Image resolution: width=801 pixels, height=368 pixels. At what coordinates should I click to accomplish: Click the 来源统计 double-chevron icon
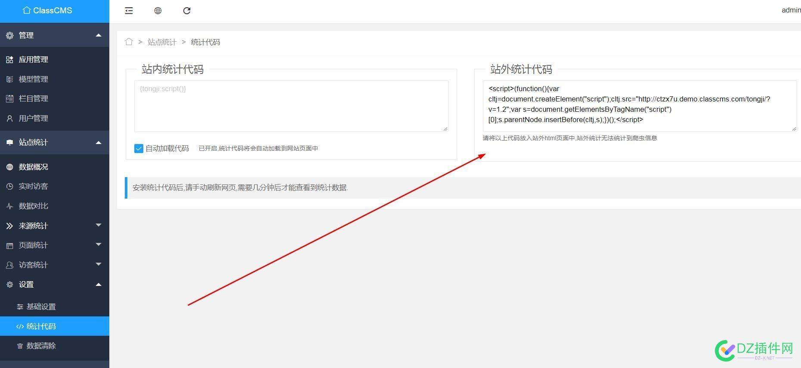coord(9,226)
